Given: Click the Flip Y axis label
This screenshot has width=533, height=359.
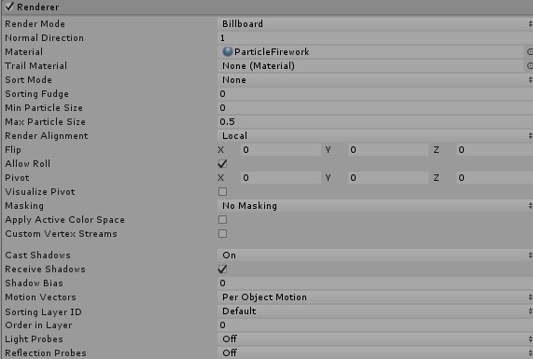Looking at the screenshot, I should tap(328, 150).
